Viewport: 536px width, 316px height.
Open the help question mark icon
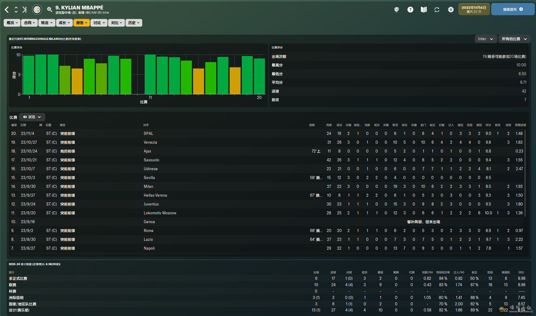point(410,10)
